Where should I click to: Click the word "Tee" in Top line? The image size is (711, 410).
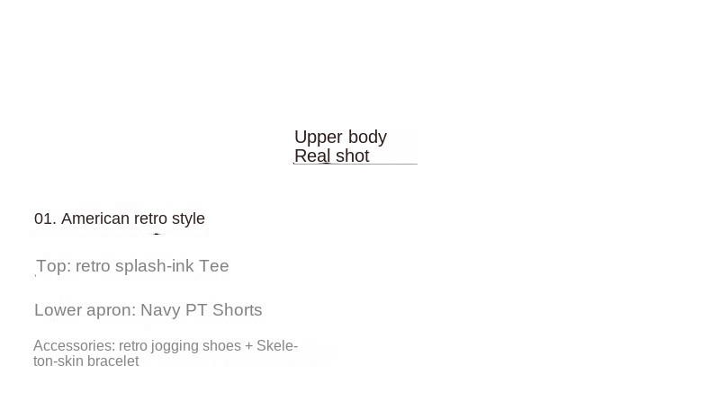point(214,266)
